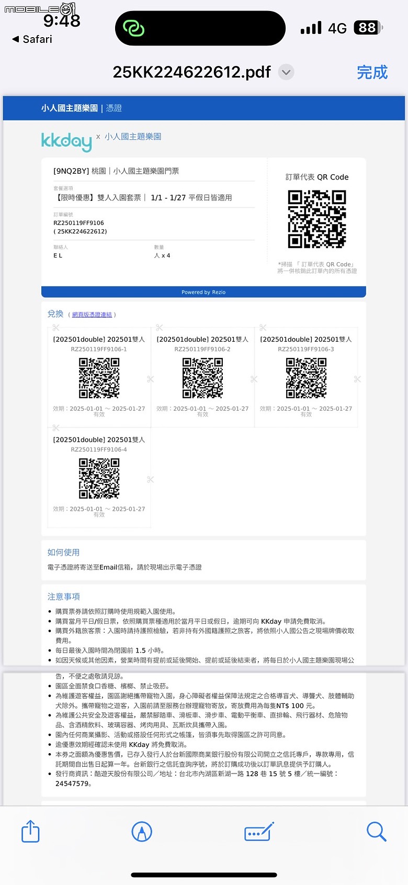Image resolution: width=408 pixels, height=885 pixels.
Task: Tap the cellular signal bars
Action: coord(311,28)
